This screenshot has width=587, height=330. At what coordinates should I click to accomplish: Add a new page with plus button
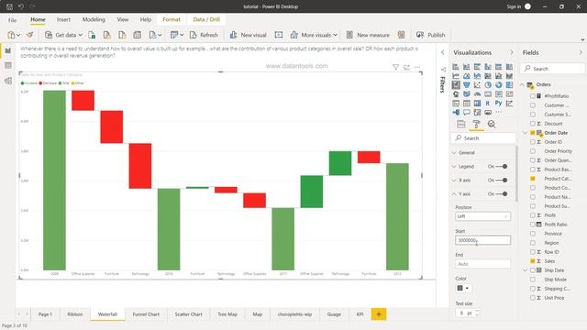[x=379, y=314]
